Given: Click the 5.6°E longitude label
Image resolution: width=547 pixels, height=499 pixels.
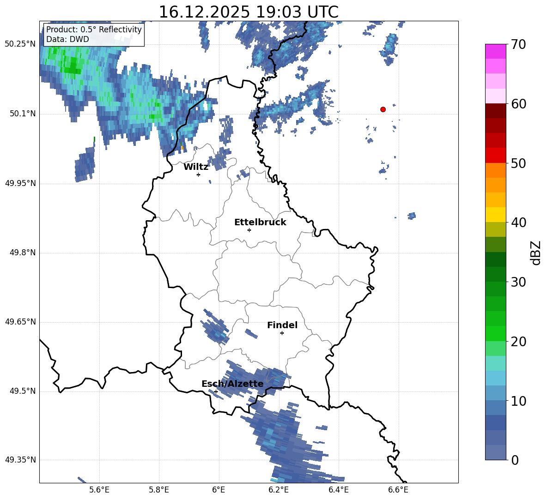Looking at the screenshot, I should tap(99, 490).
